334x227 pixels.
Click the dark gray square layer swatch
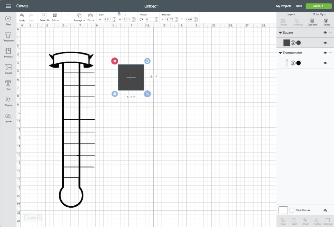[287, 43]
